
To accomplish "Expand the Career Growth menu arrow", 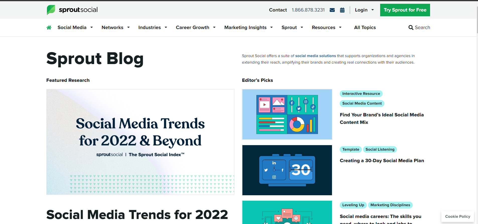I will [214, 28].
